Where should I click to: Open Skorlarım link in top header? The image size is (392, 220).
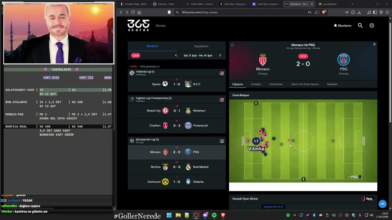click(x=342, y=26)
